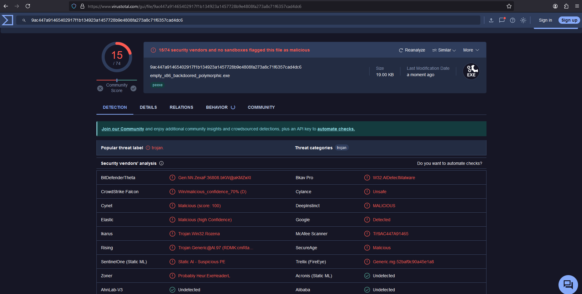Click the check icon in AhnLab-V3 row

tap(172, 290)
